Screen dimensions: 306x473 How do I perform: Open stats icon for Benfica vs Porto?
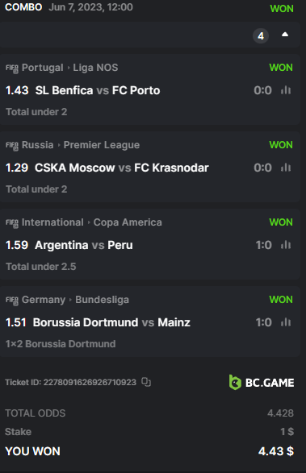pos(286,90)
